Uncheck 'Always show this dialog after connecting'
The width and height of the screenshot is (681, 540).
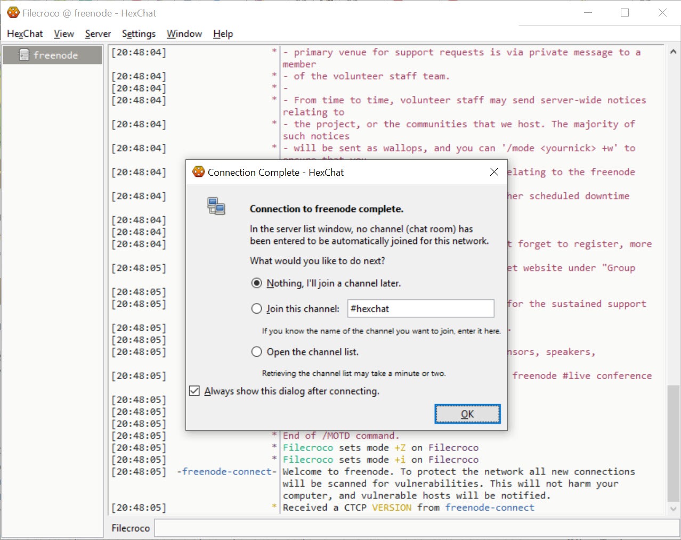click(194, 391)
